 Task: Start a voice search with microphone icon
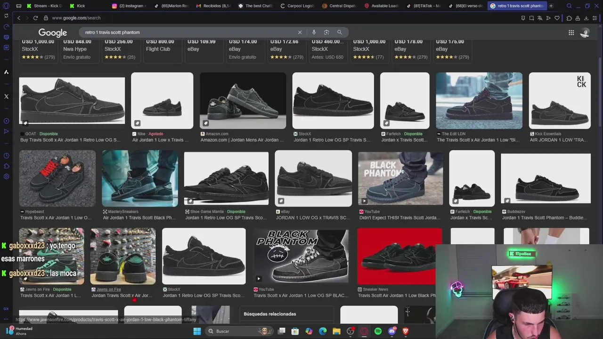tap(314, 32)
